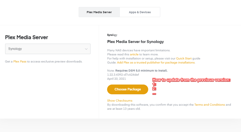
Task: Open the NAS limitations article link
Action: [x=134, y=54]
